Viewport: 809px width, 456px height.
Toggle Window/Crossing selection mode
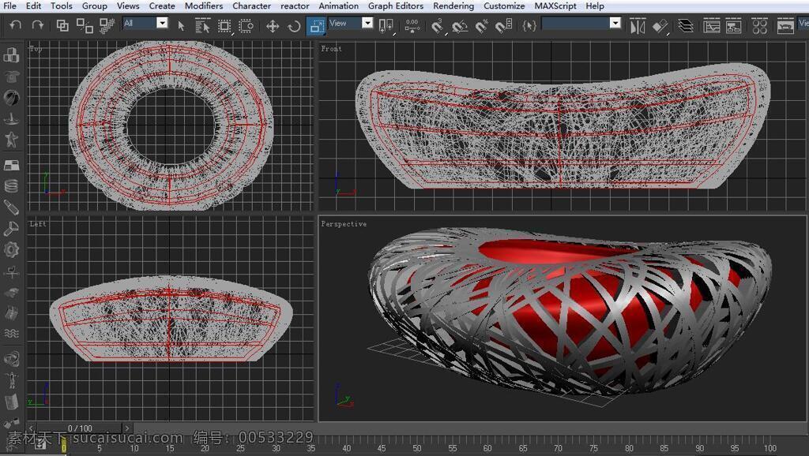[246, 26]
